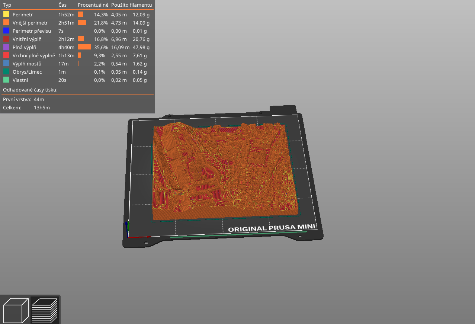The width and height of the screenshot is (475, 324).
Task: Click the Procentuálně column header
Action: (x=93, y=5)
